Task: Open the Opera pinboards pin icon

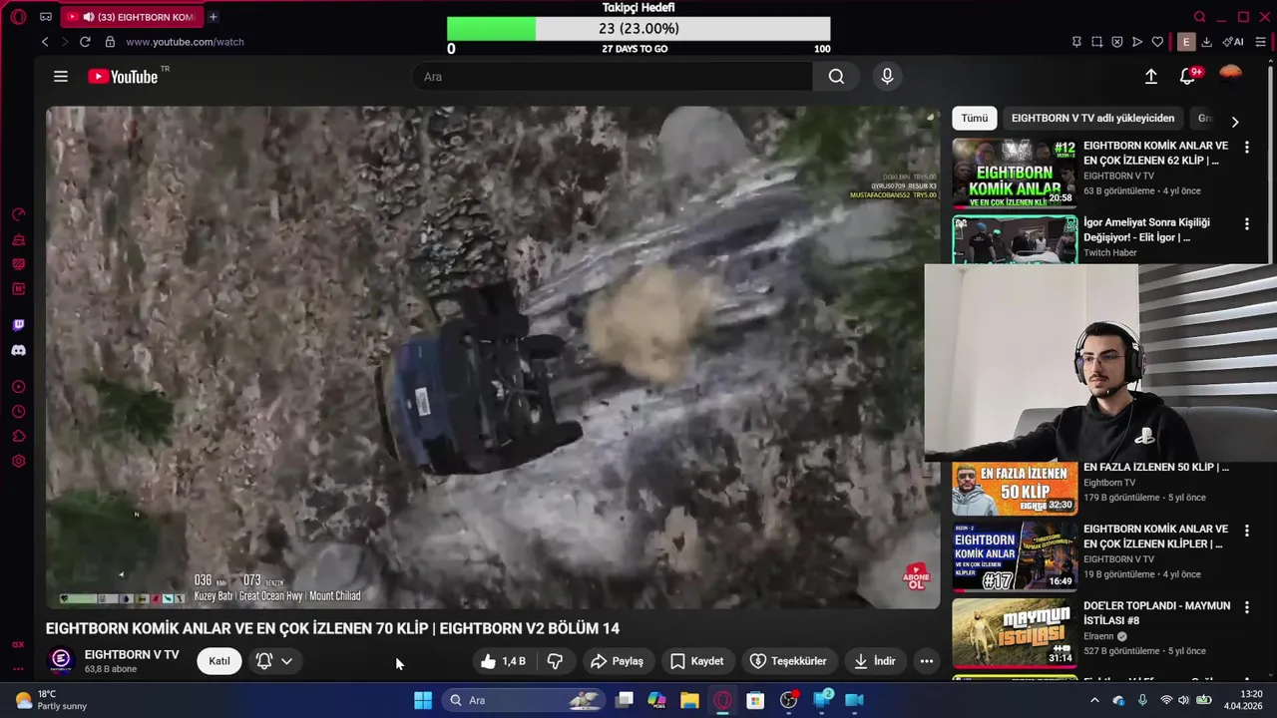Action: 1076,42
